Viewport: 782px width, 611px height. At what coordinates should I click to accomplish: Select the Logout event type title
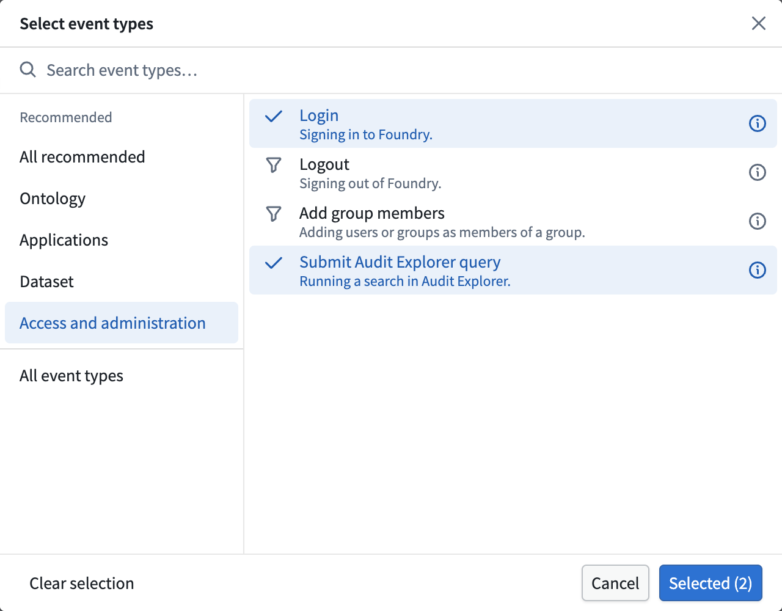pos(324,164)
